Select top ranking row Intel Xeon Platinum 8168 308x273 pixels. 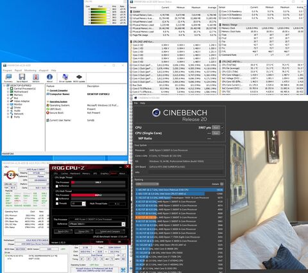[x=179, y=189]
